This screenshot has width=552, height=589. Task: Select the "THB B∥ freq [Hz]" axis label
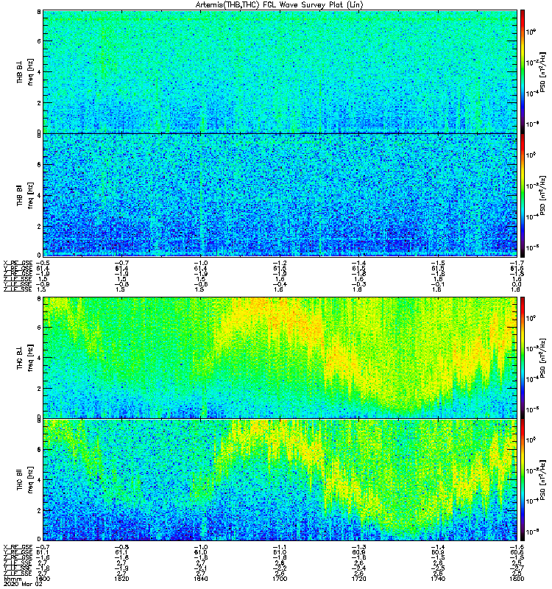25,195
